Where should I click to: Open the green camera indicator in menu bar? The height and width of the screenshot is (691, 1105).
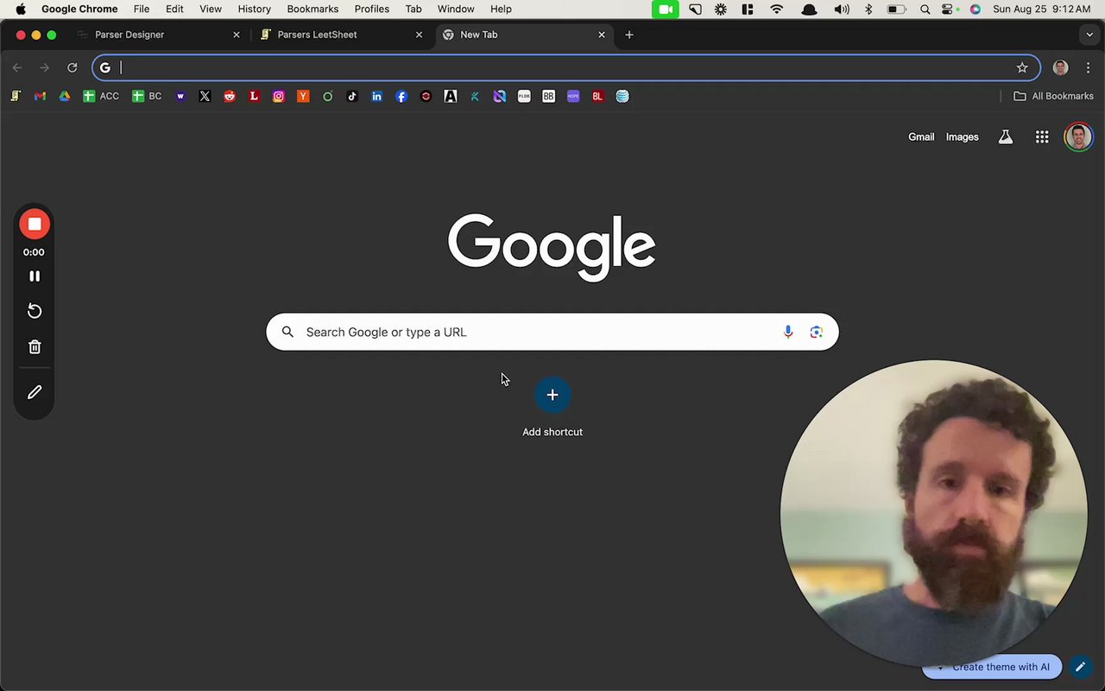click(665, 9)
